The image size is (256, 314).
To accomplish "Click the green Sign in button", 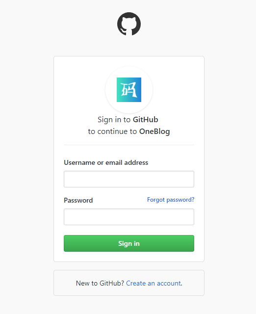I will click(129, 243).
